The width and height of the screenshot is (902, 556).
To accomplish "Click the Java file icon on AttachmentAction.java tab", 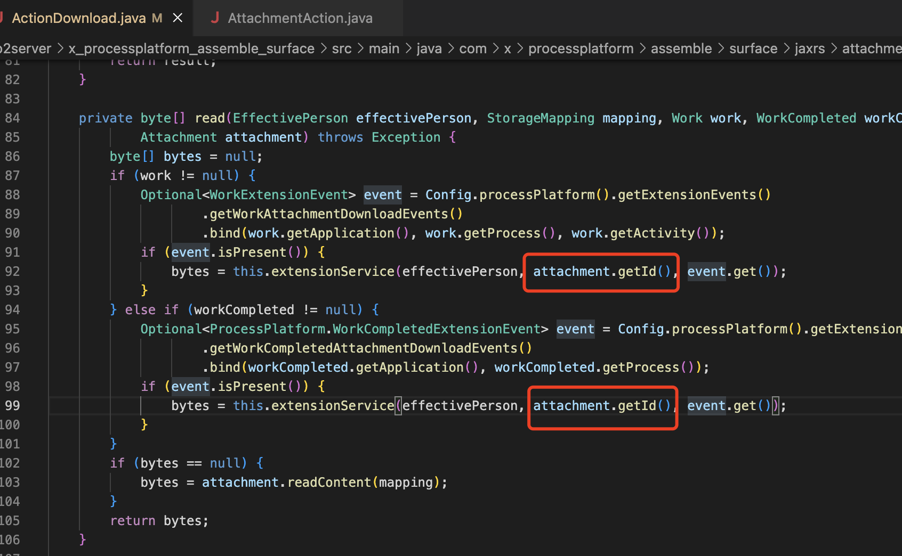I will 215,18.
